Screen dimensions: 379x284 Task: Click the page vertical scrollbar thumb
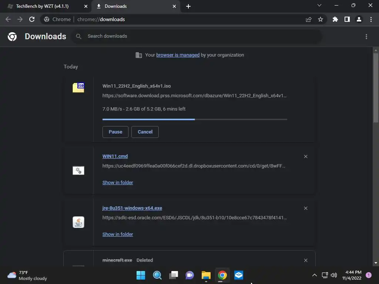[x=376, y=88]
